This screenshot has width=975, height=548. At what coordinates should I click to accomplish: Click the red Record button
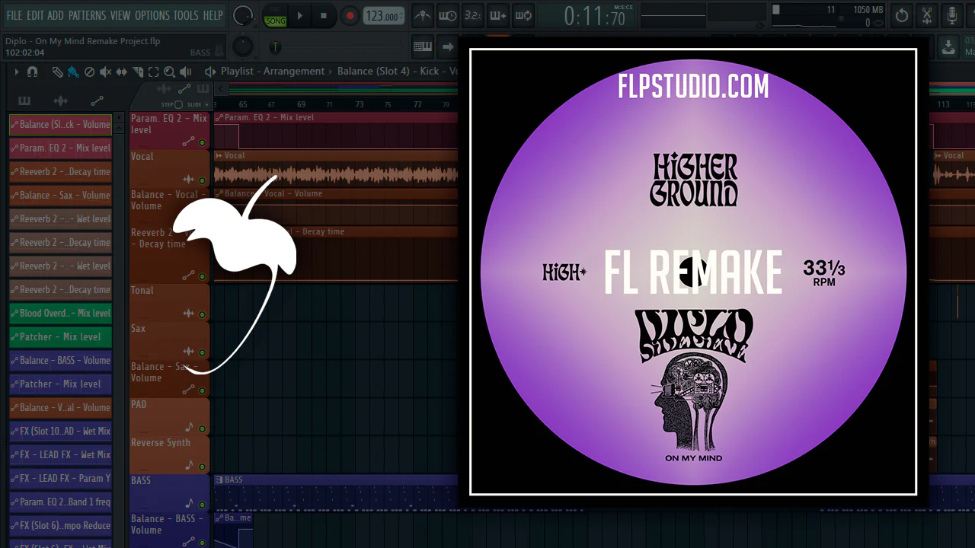tap(349, 15)
